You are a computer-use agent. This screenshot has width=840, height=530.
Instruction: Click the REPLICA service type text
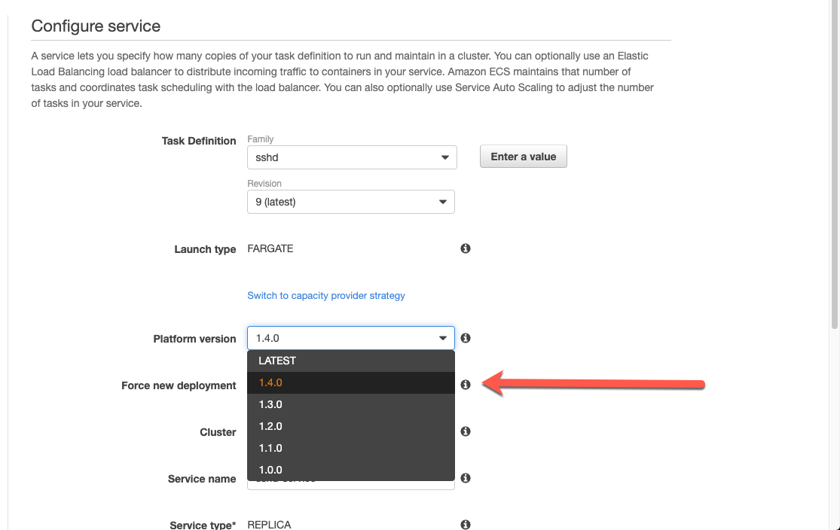[269, 525]
